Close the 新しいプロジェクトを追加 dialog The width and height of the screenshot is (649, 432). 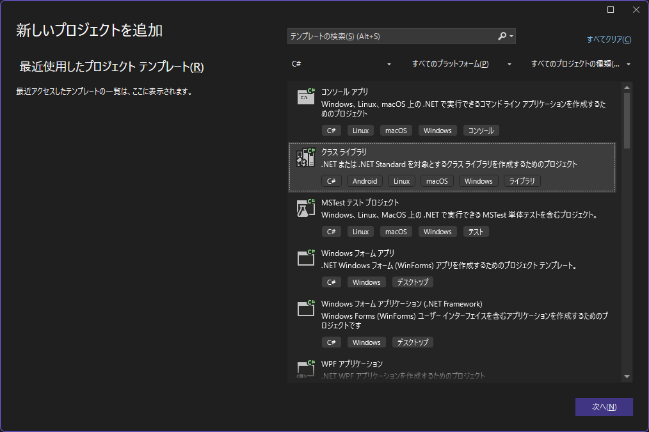click(636, 10)
